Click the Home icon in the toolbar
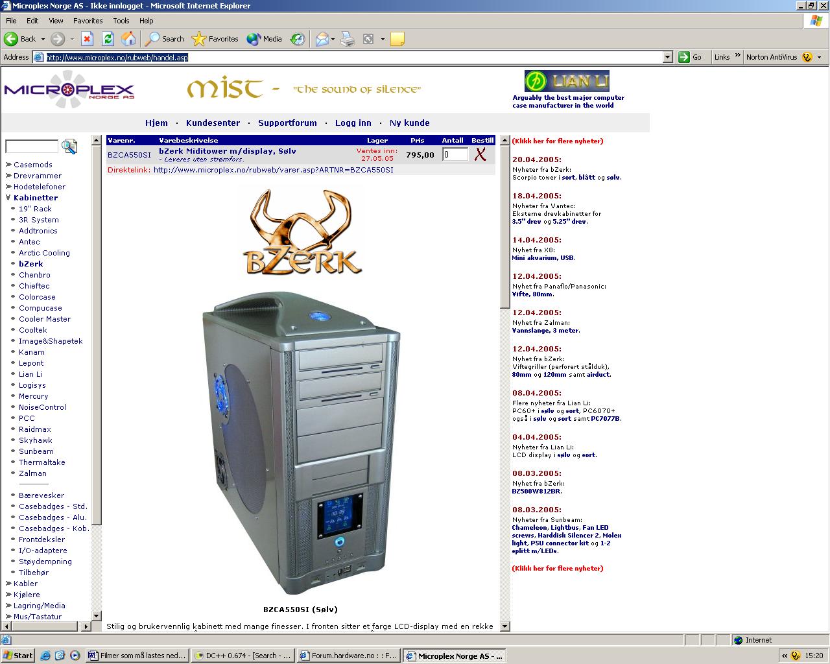Image resolution: width=830 pixels, height=664 pixels. [x=128, y=39]
